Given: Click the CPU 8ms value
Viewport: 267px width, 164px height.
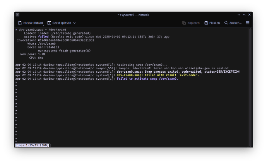Looking at the screenshot, I should (x=41, y=58).
